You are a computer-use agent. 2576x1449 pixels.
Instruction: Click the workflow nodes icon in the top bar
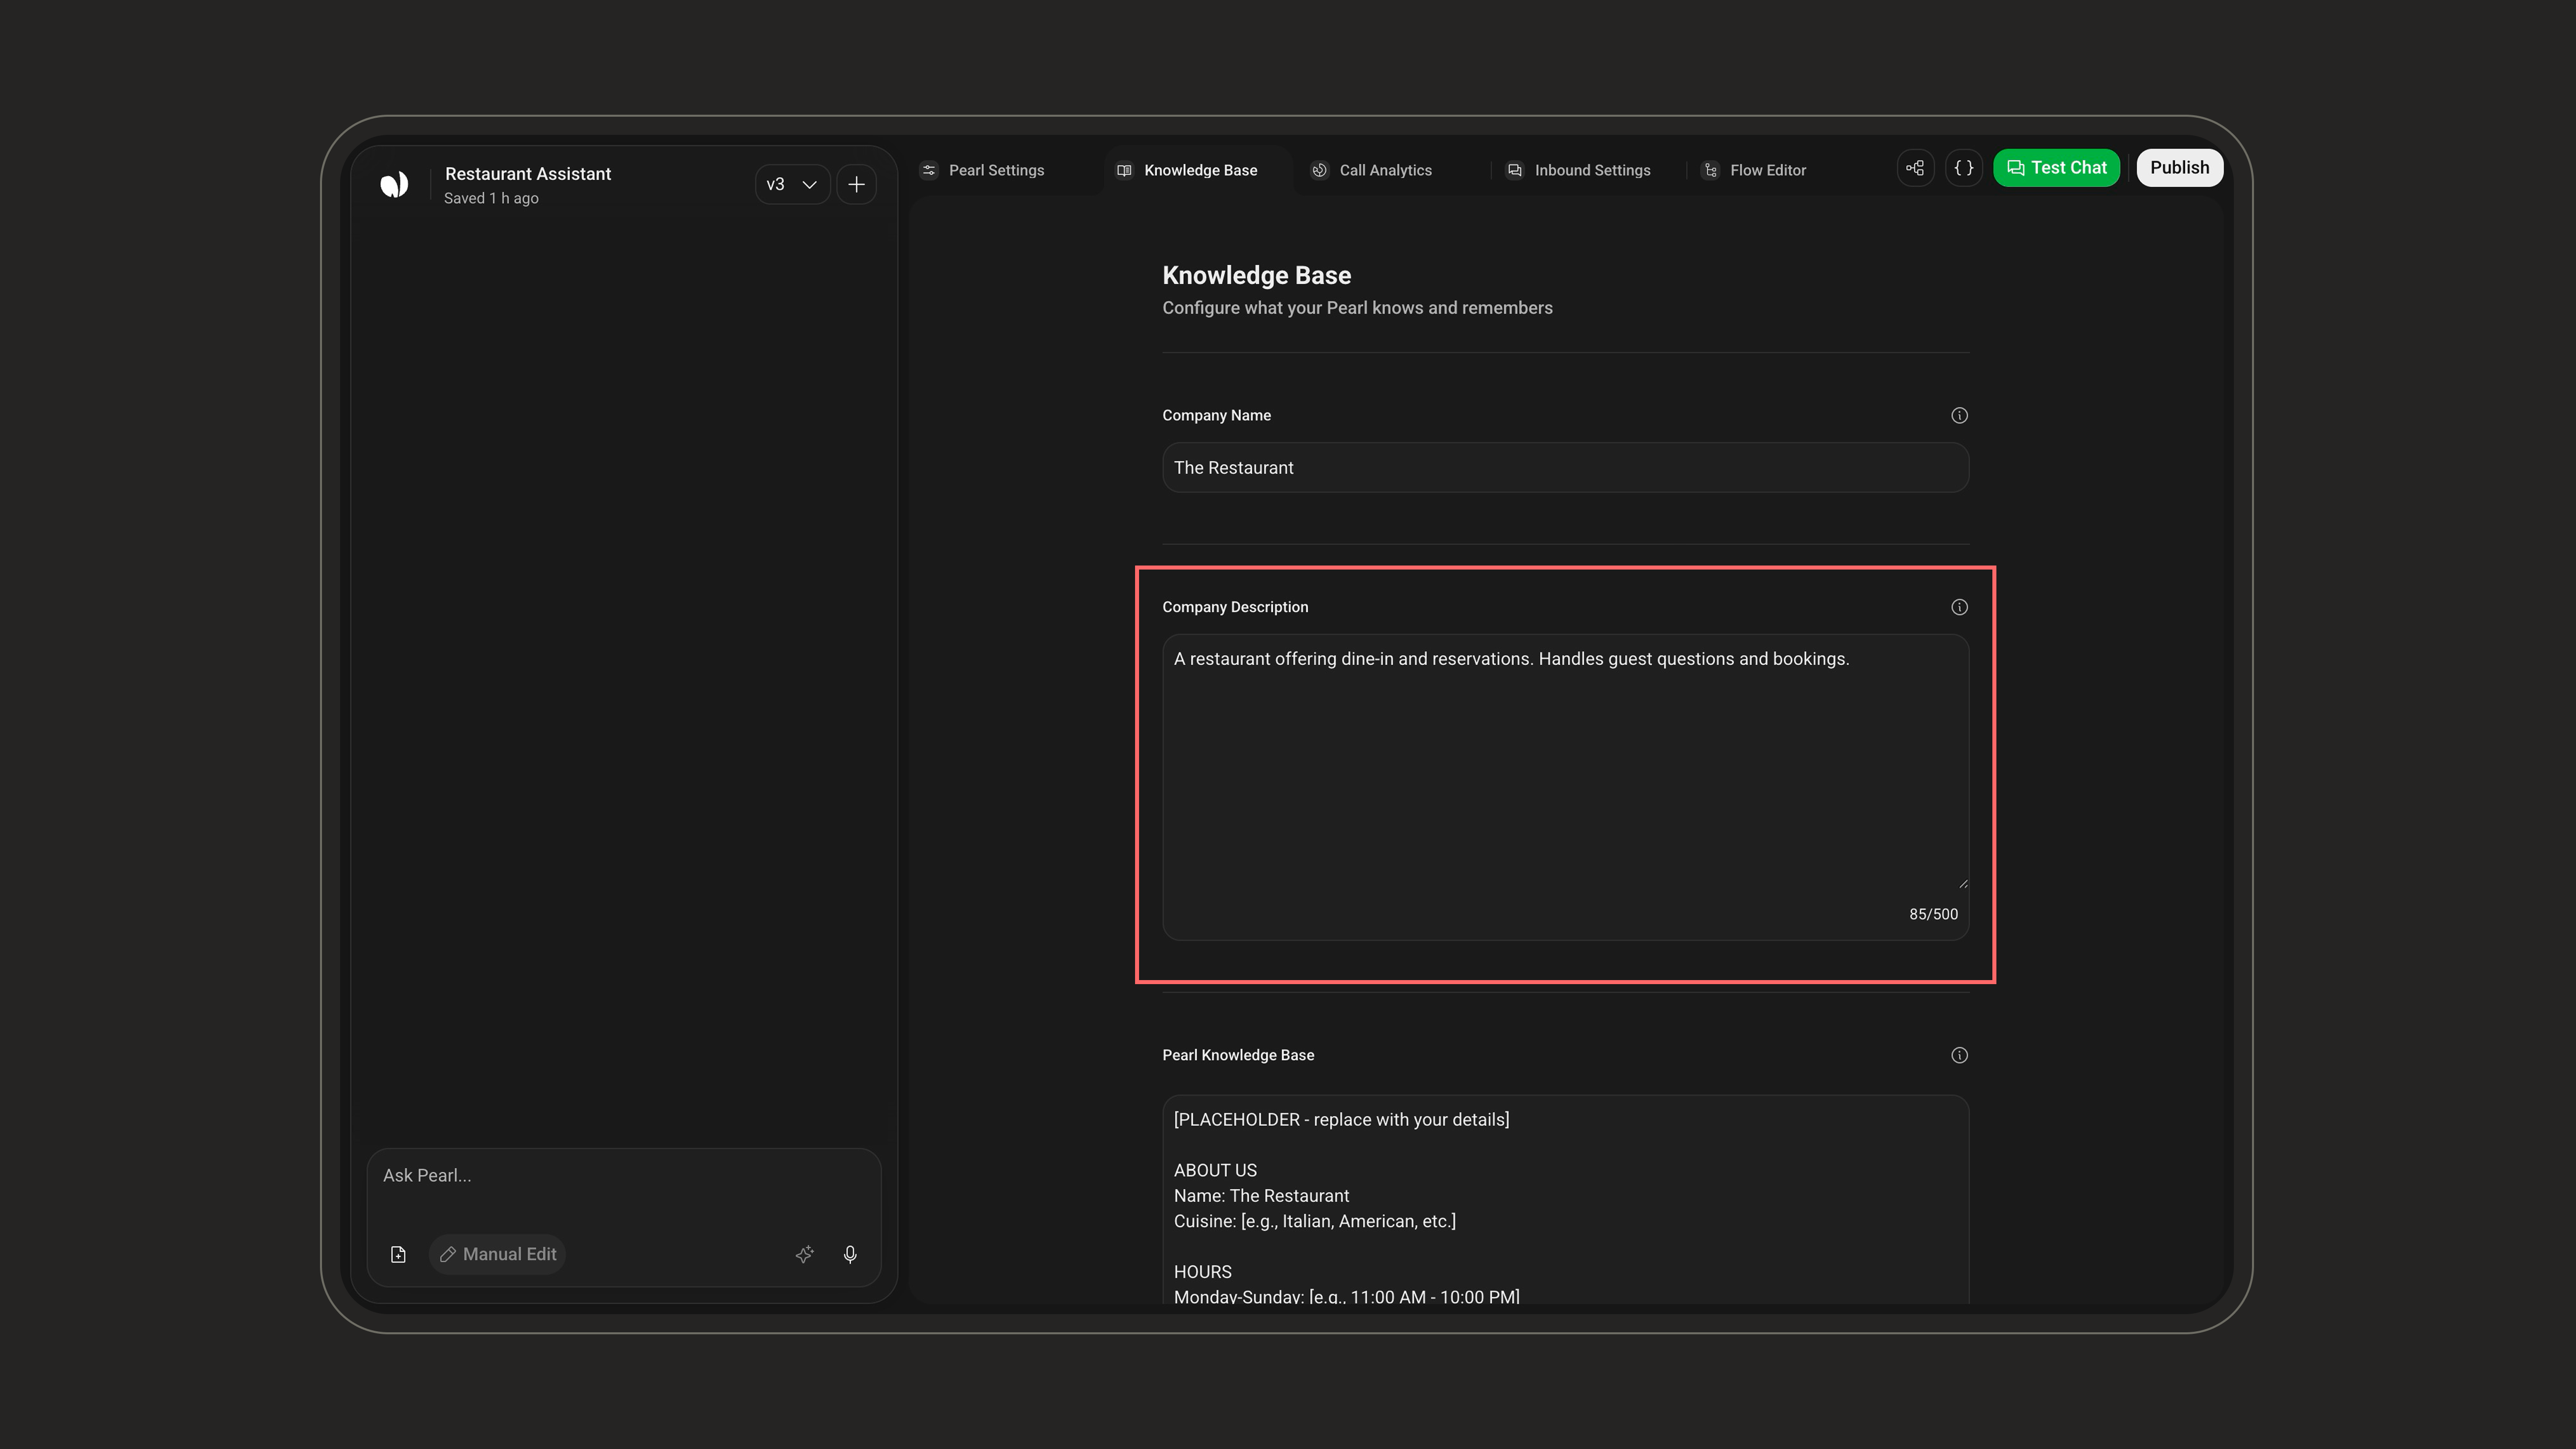1915,168
